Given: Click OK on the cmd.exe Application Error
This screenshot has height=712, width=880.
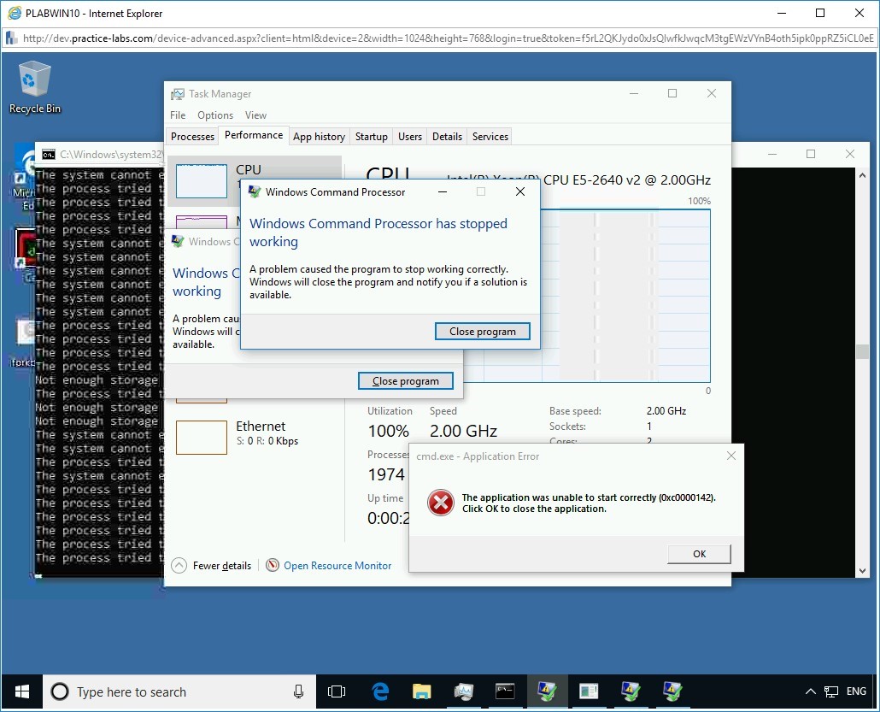Looking at the screenshot, I should tap(698, 554).
